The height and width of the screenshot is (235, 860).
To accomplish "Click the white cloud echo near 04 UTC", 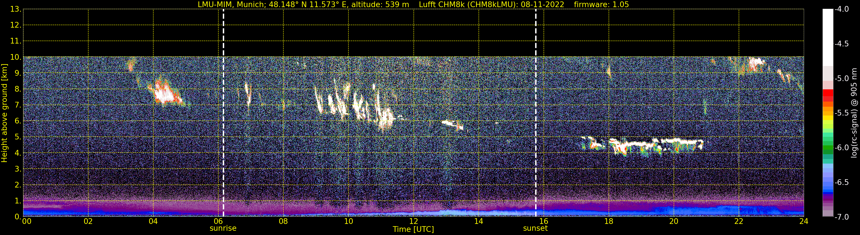I will click(x=165, y=94).
